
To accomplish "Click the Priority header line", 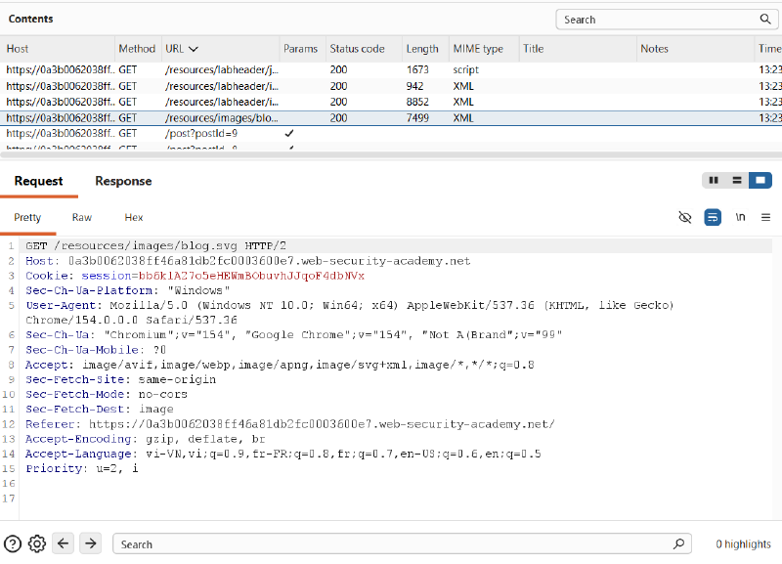I will pyautogui.click(x=82, y=468).
